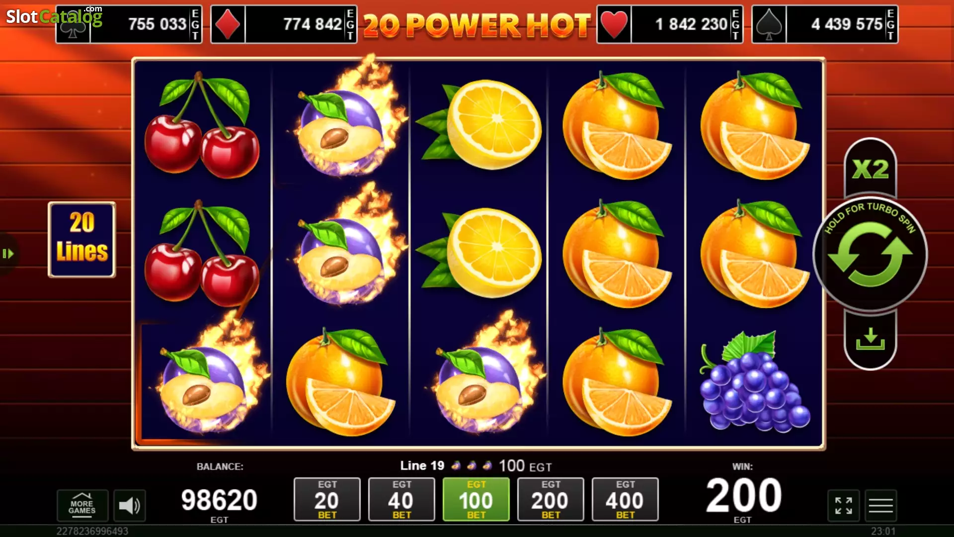Screen dimensions: 954x537
Task: Enter fullscreen mode with the expand arrows icon
Action: click(x=843, y=506)
